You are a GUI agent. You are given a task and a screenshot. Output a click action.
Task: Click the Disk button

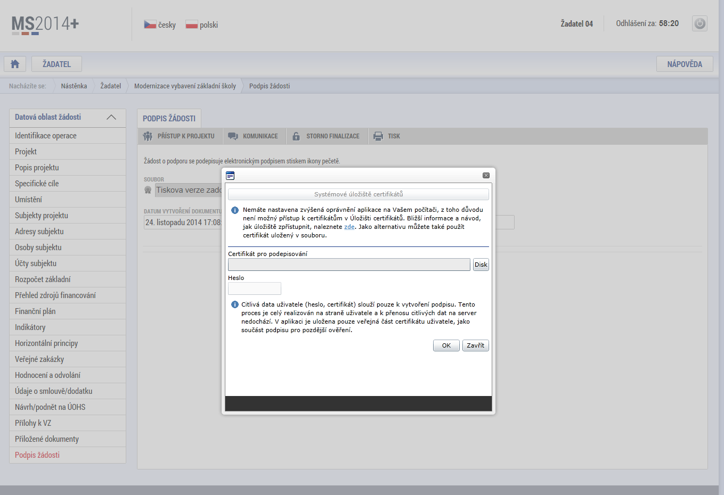coord(481,265)
